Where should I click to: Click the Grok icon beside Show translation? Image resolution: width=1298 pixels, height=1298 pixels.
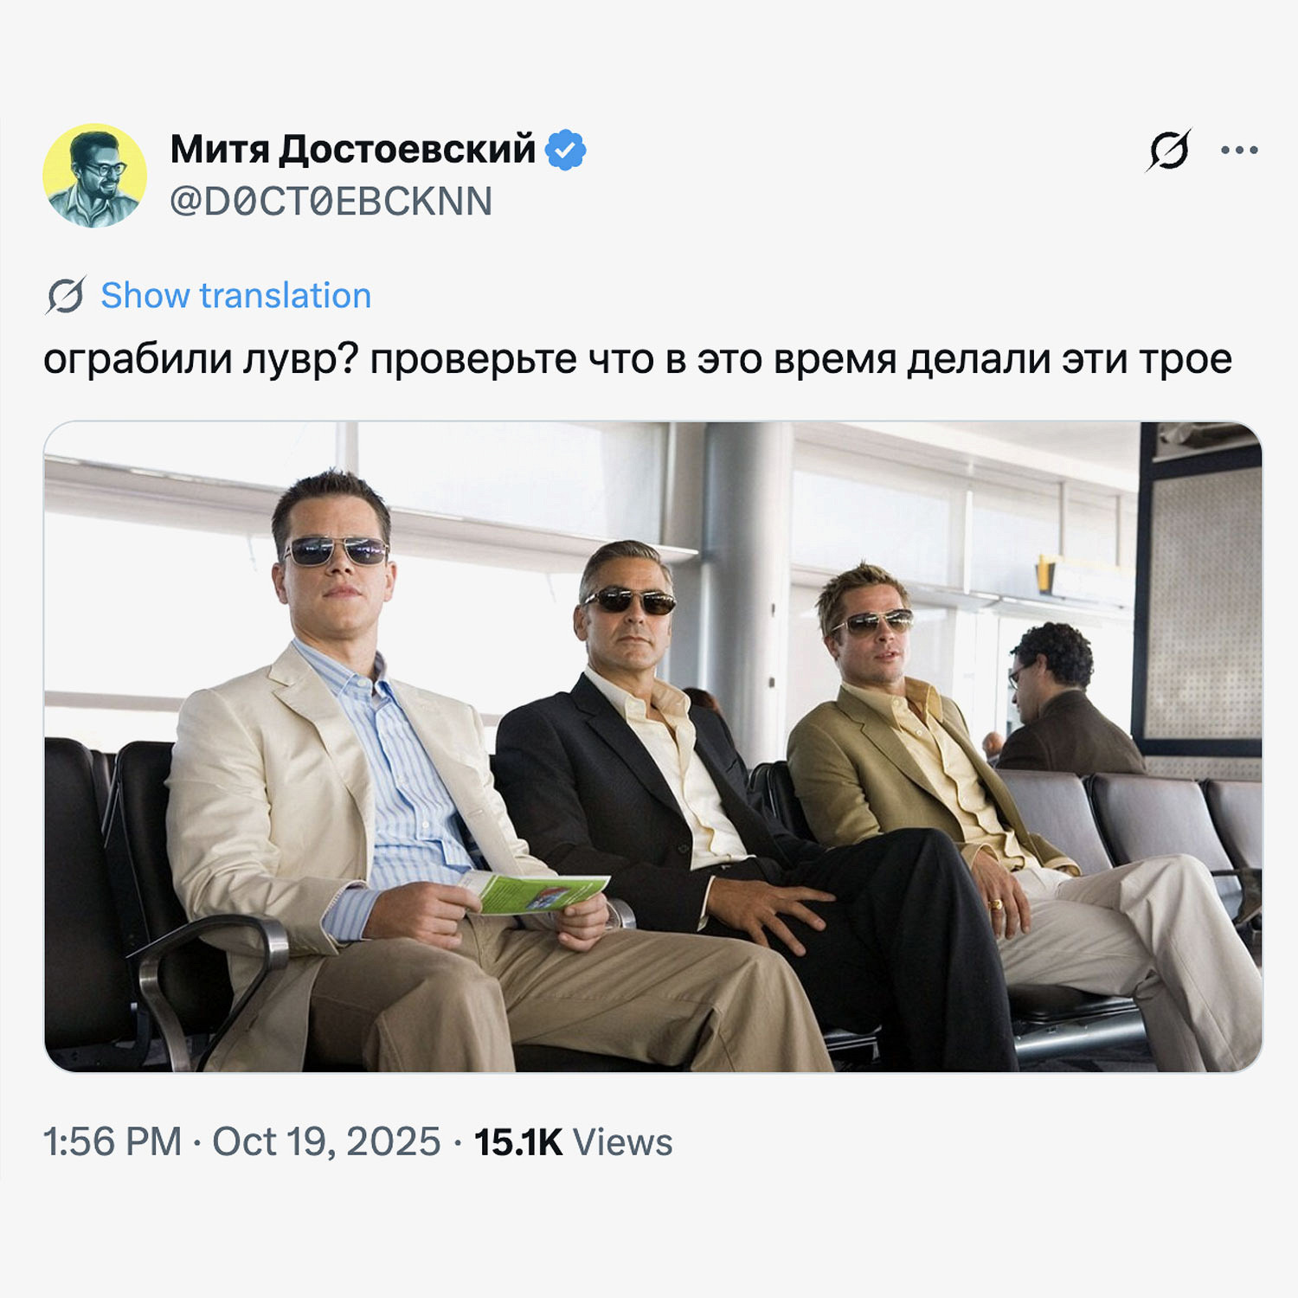[x=66, y=296]
